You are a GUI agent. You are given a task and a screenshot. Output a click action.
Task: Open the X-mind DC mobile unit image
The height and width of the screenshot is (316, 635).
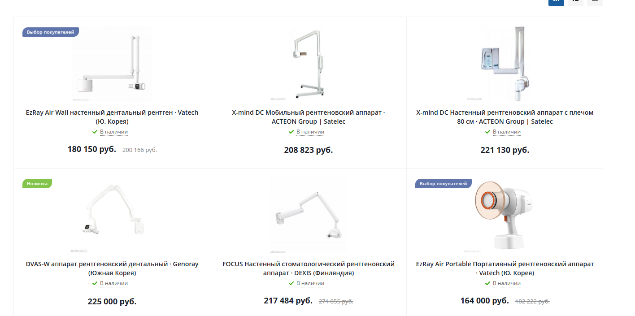coord(309,64)
